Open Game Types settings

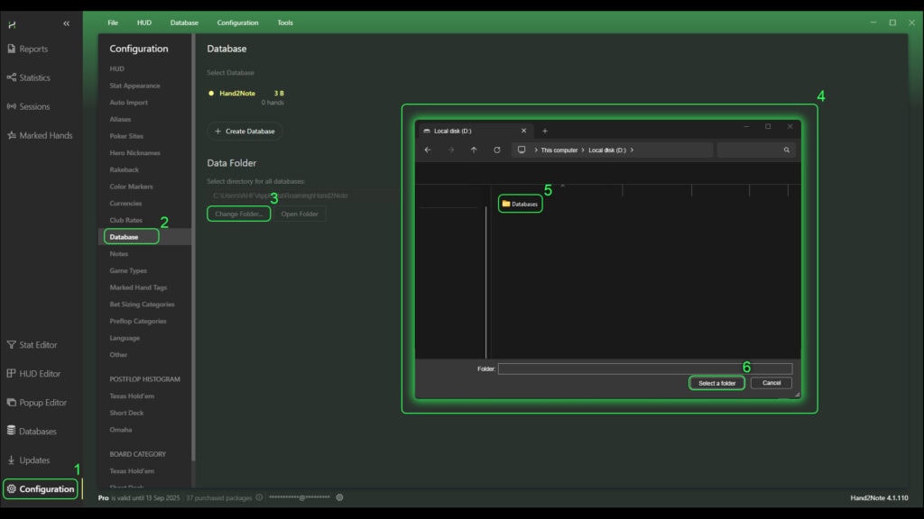(128, 270)
